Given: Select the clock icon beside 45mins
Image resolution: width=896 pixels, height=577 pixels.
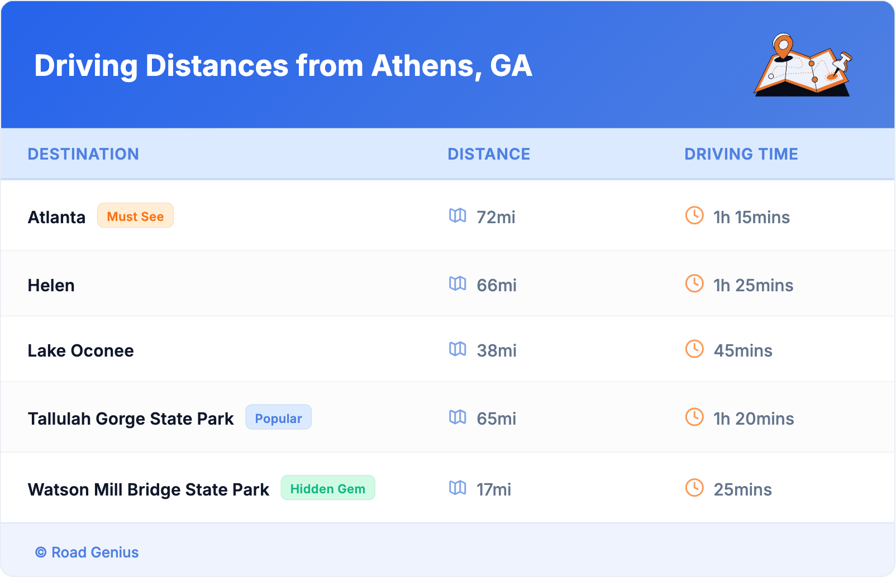Looking at the screenshot, I should [694, 349].
